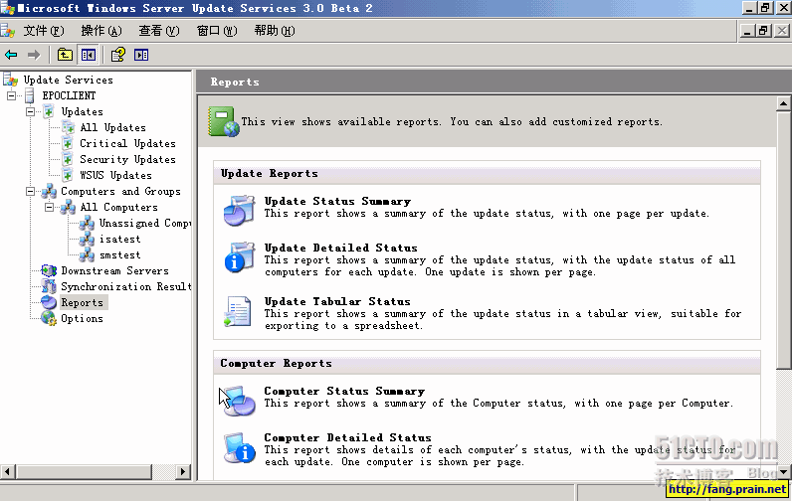Click the Update Detailed Status report icon
Image resolution: width=792 pixels, height=501 pixels.
(239, 257)
